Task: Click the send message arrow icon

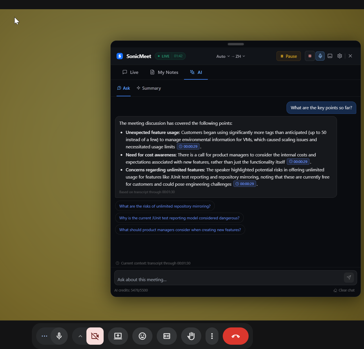Action: tap(349, 277)
